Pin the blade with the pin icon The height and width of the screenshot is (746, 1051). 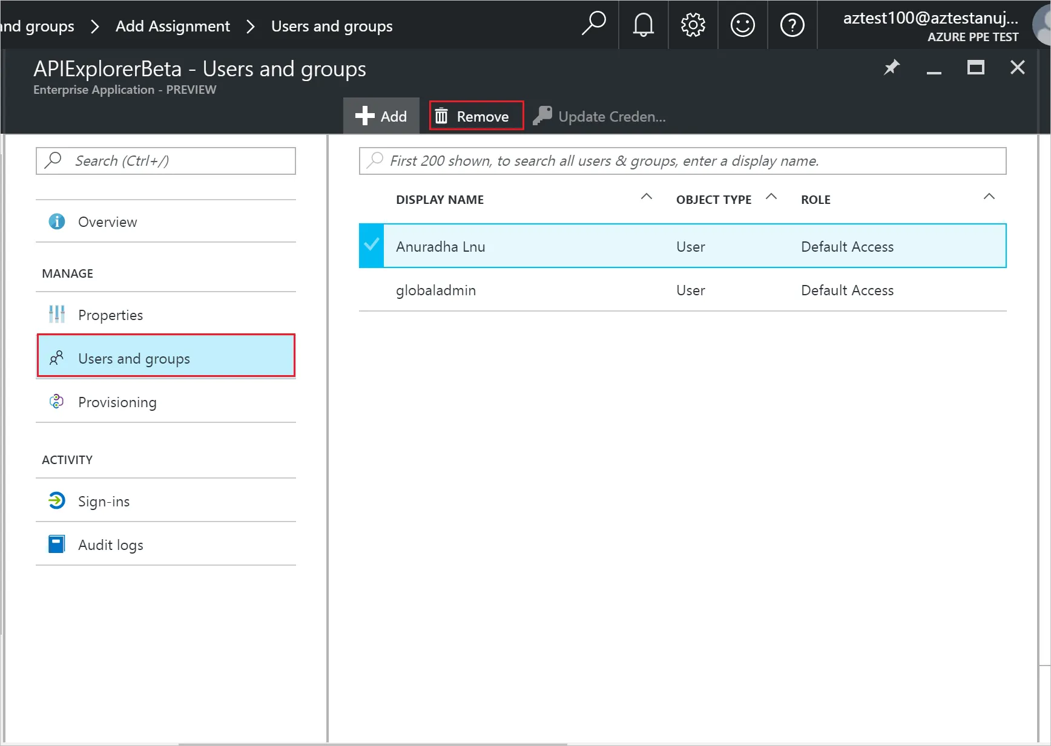pos(892,67)
